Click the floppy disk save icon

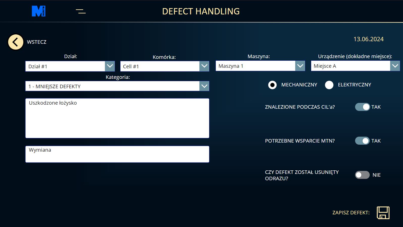383,213
